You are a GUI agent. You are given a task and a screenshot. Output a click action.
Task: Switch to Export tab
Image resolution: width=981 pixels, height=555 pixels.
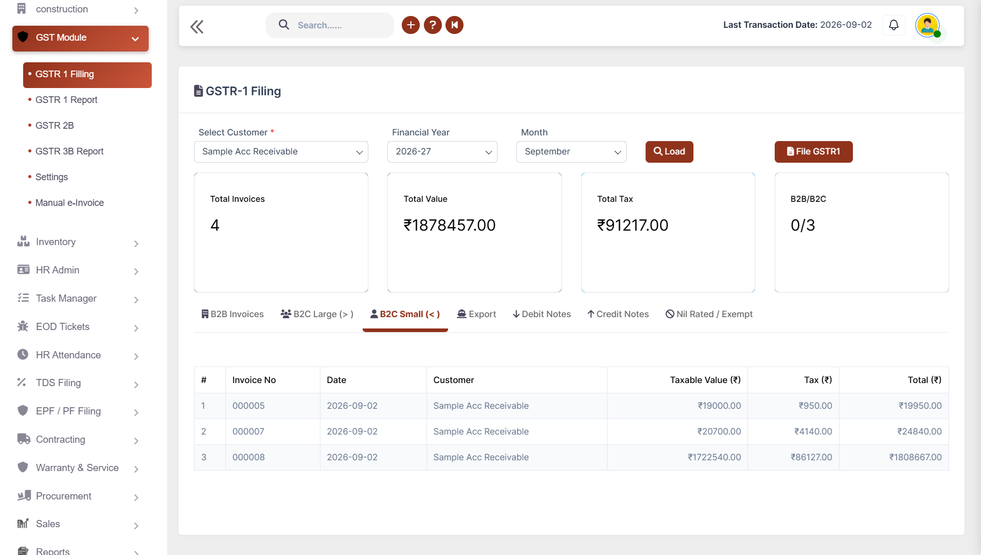pos(476,314)
